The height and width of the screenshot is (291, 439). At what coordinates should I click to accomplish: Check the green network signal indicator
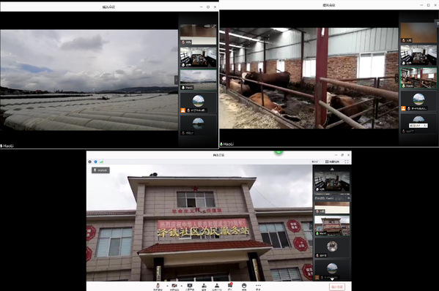click(x=101, y=162)
